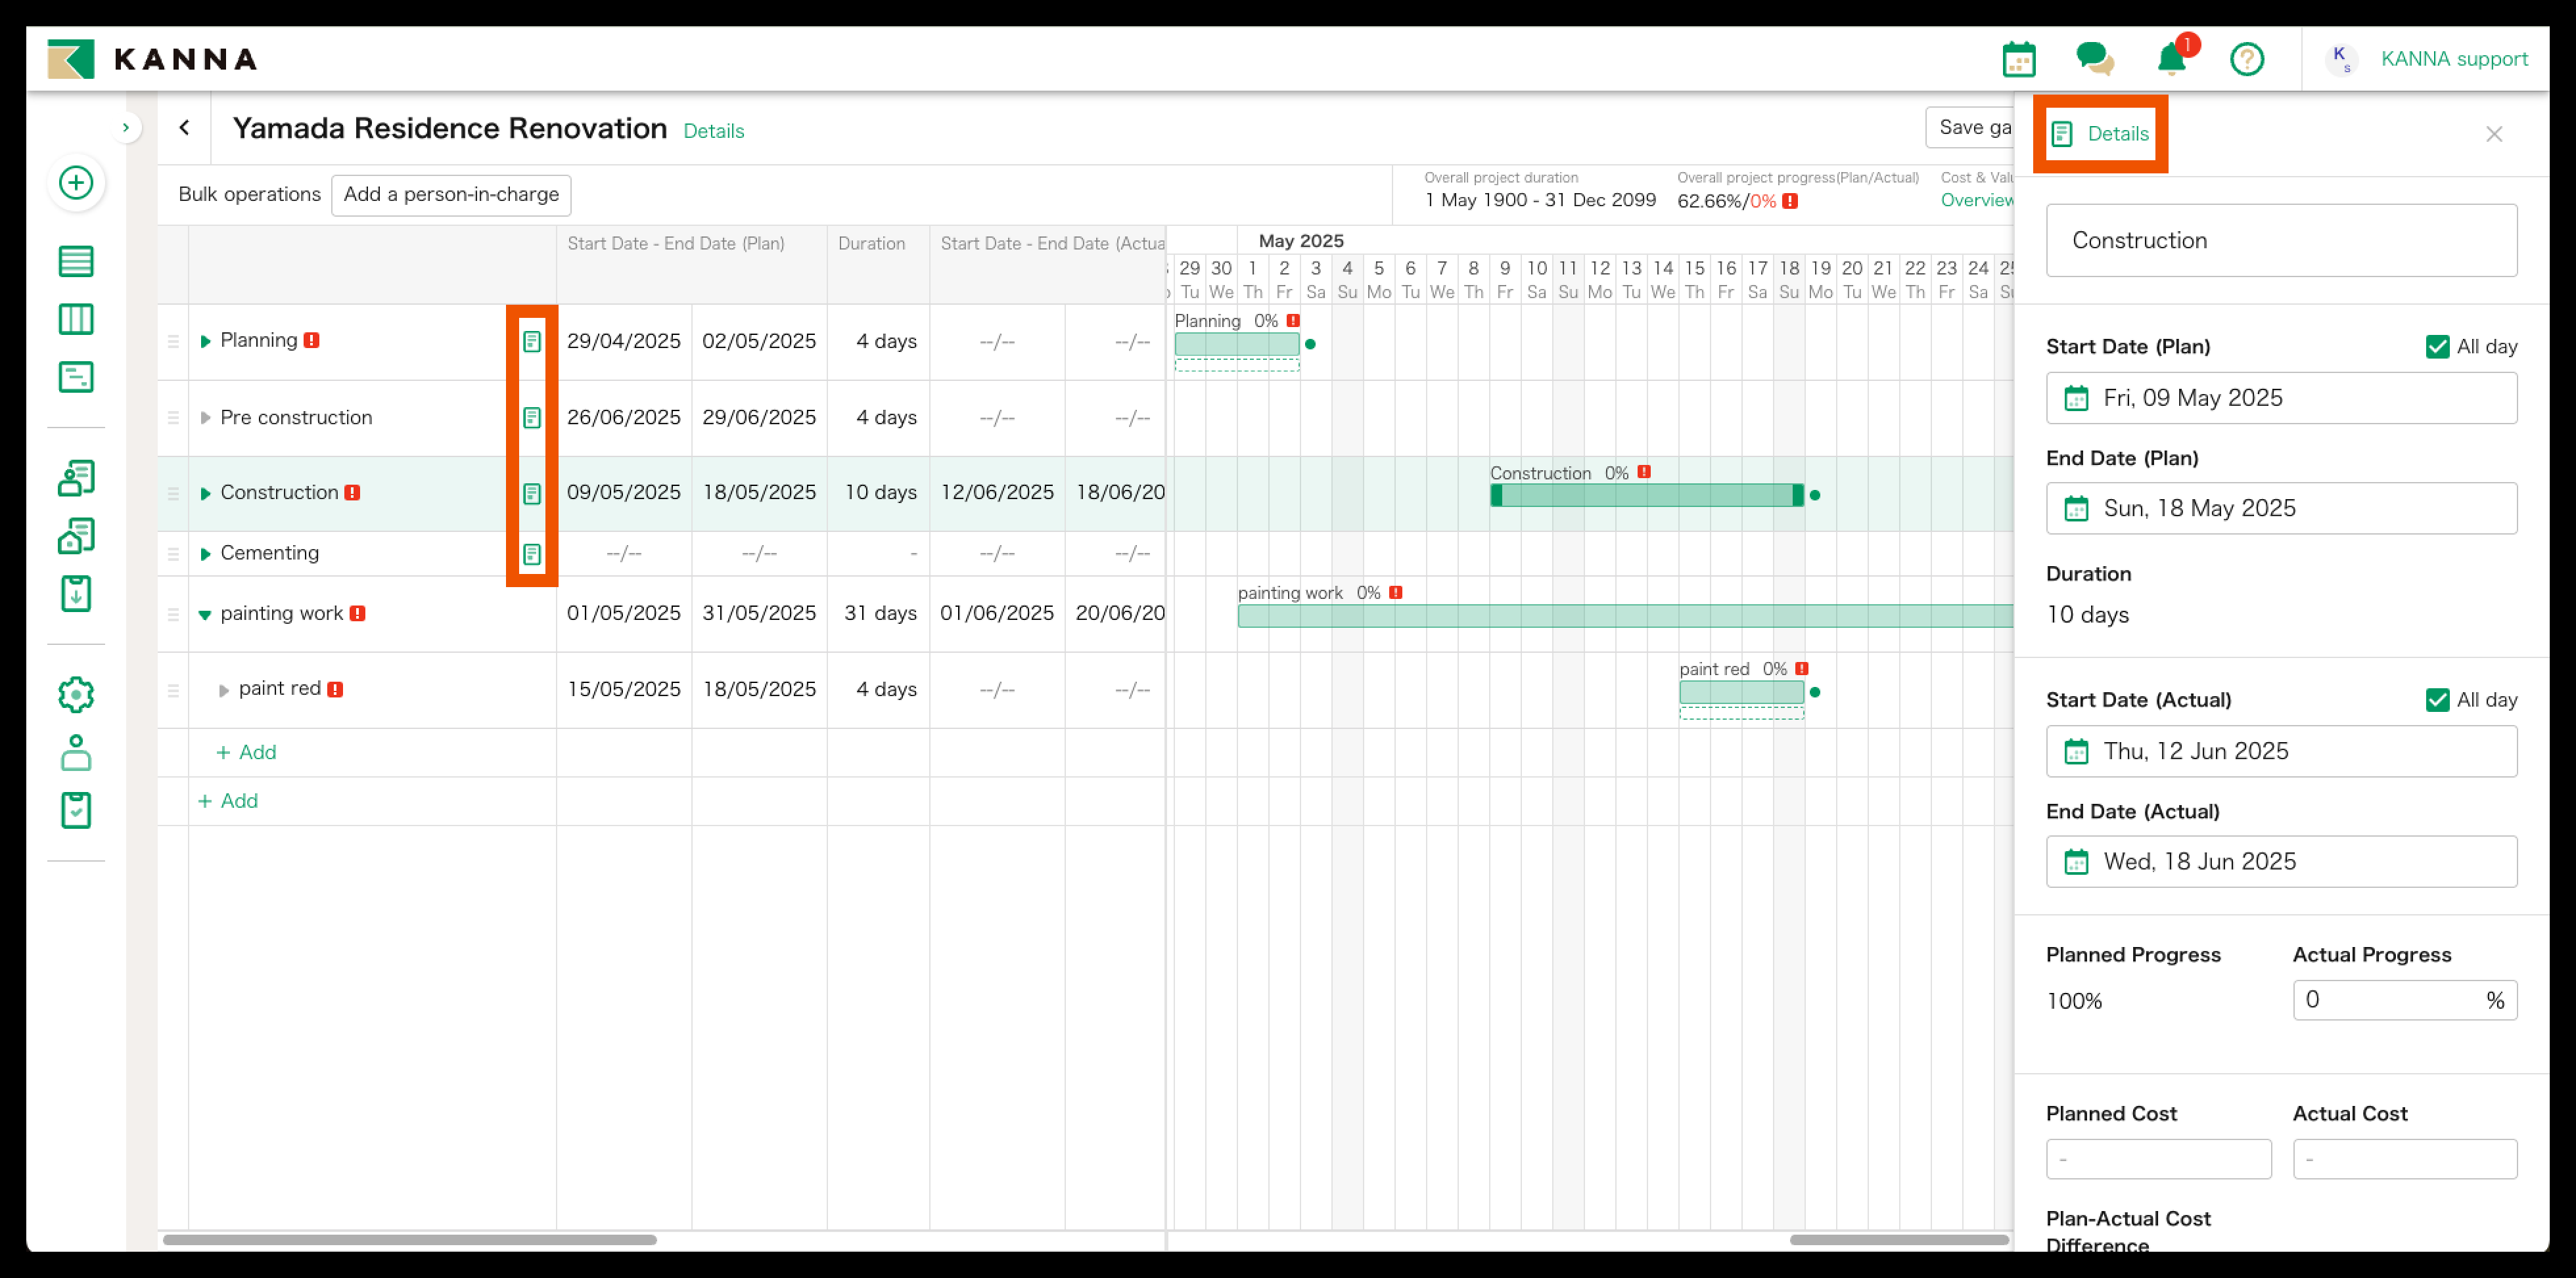Expand the Planning task row
The height and width of the screenshot is (1278, 2576).
[206, 340]
